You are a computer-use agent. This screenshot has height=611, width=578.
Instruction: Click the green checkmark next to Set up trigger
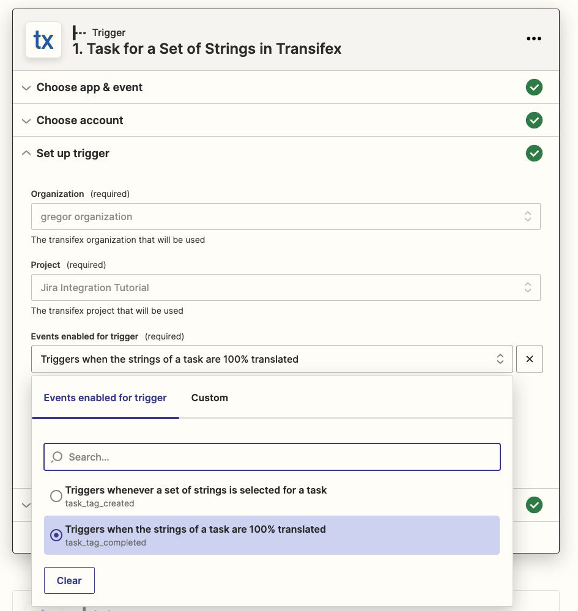point(533,154)
